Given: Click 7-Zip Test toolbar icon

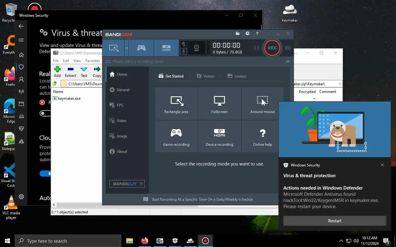Looking at the screenshot, I should (x=84, y=72).
